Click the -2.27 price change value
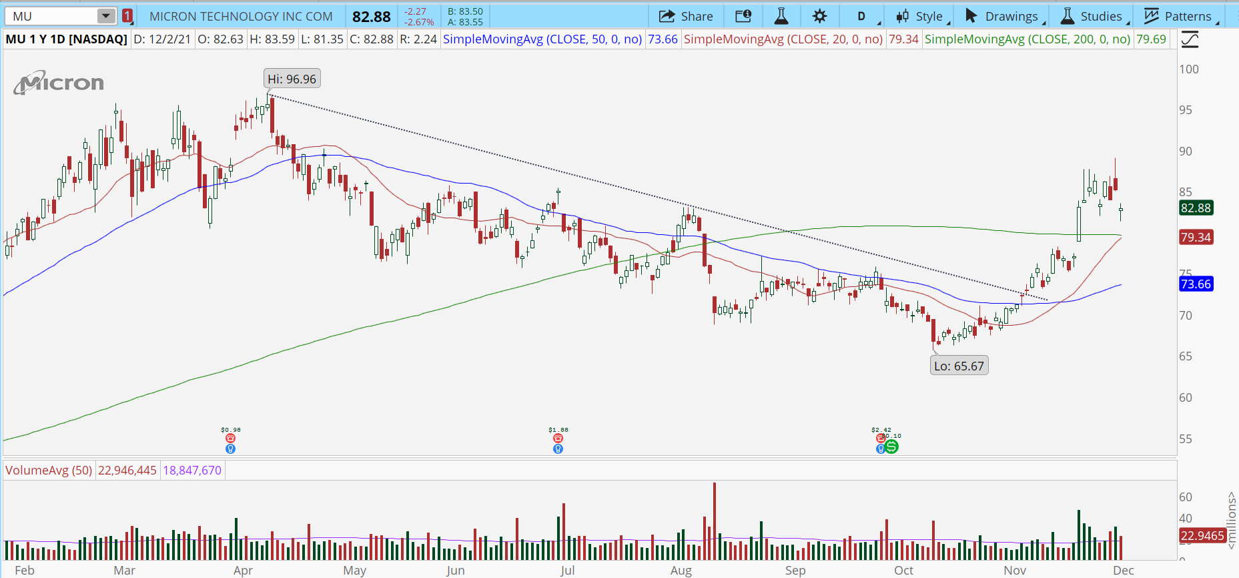 415,11
